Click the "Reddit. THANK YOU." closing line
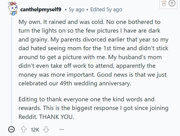This screenshot has width=180, height=136. tap(46, 117)
